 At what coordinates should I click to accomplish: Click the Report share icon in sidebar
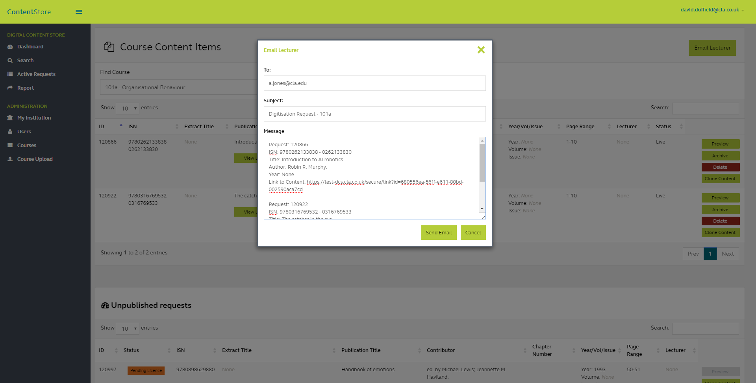[10, 88]
